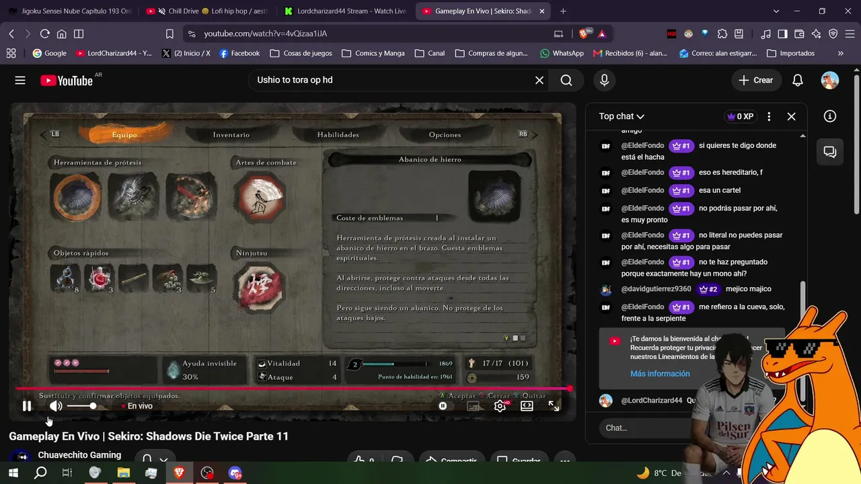Open YouTube notifications bell
Screen dimensions: 861x484
pos(798,80)
